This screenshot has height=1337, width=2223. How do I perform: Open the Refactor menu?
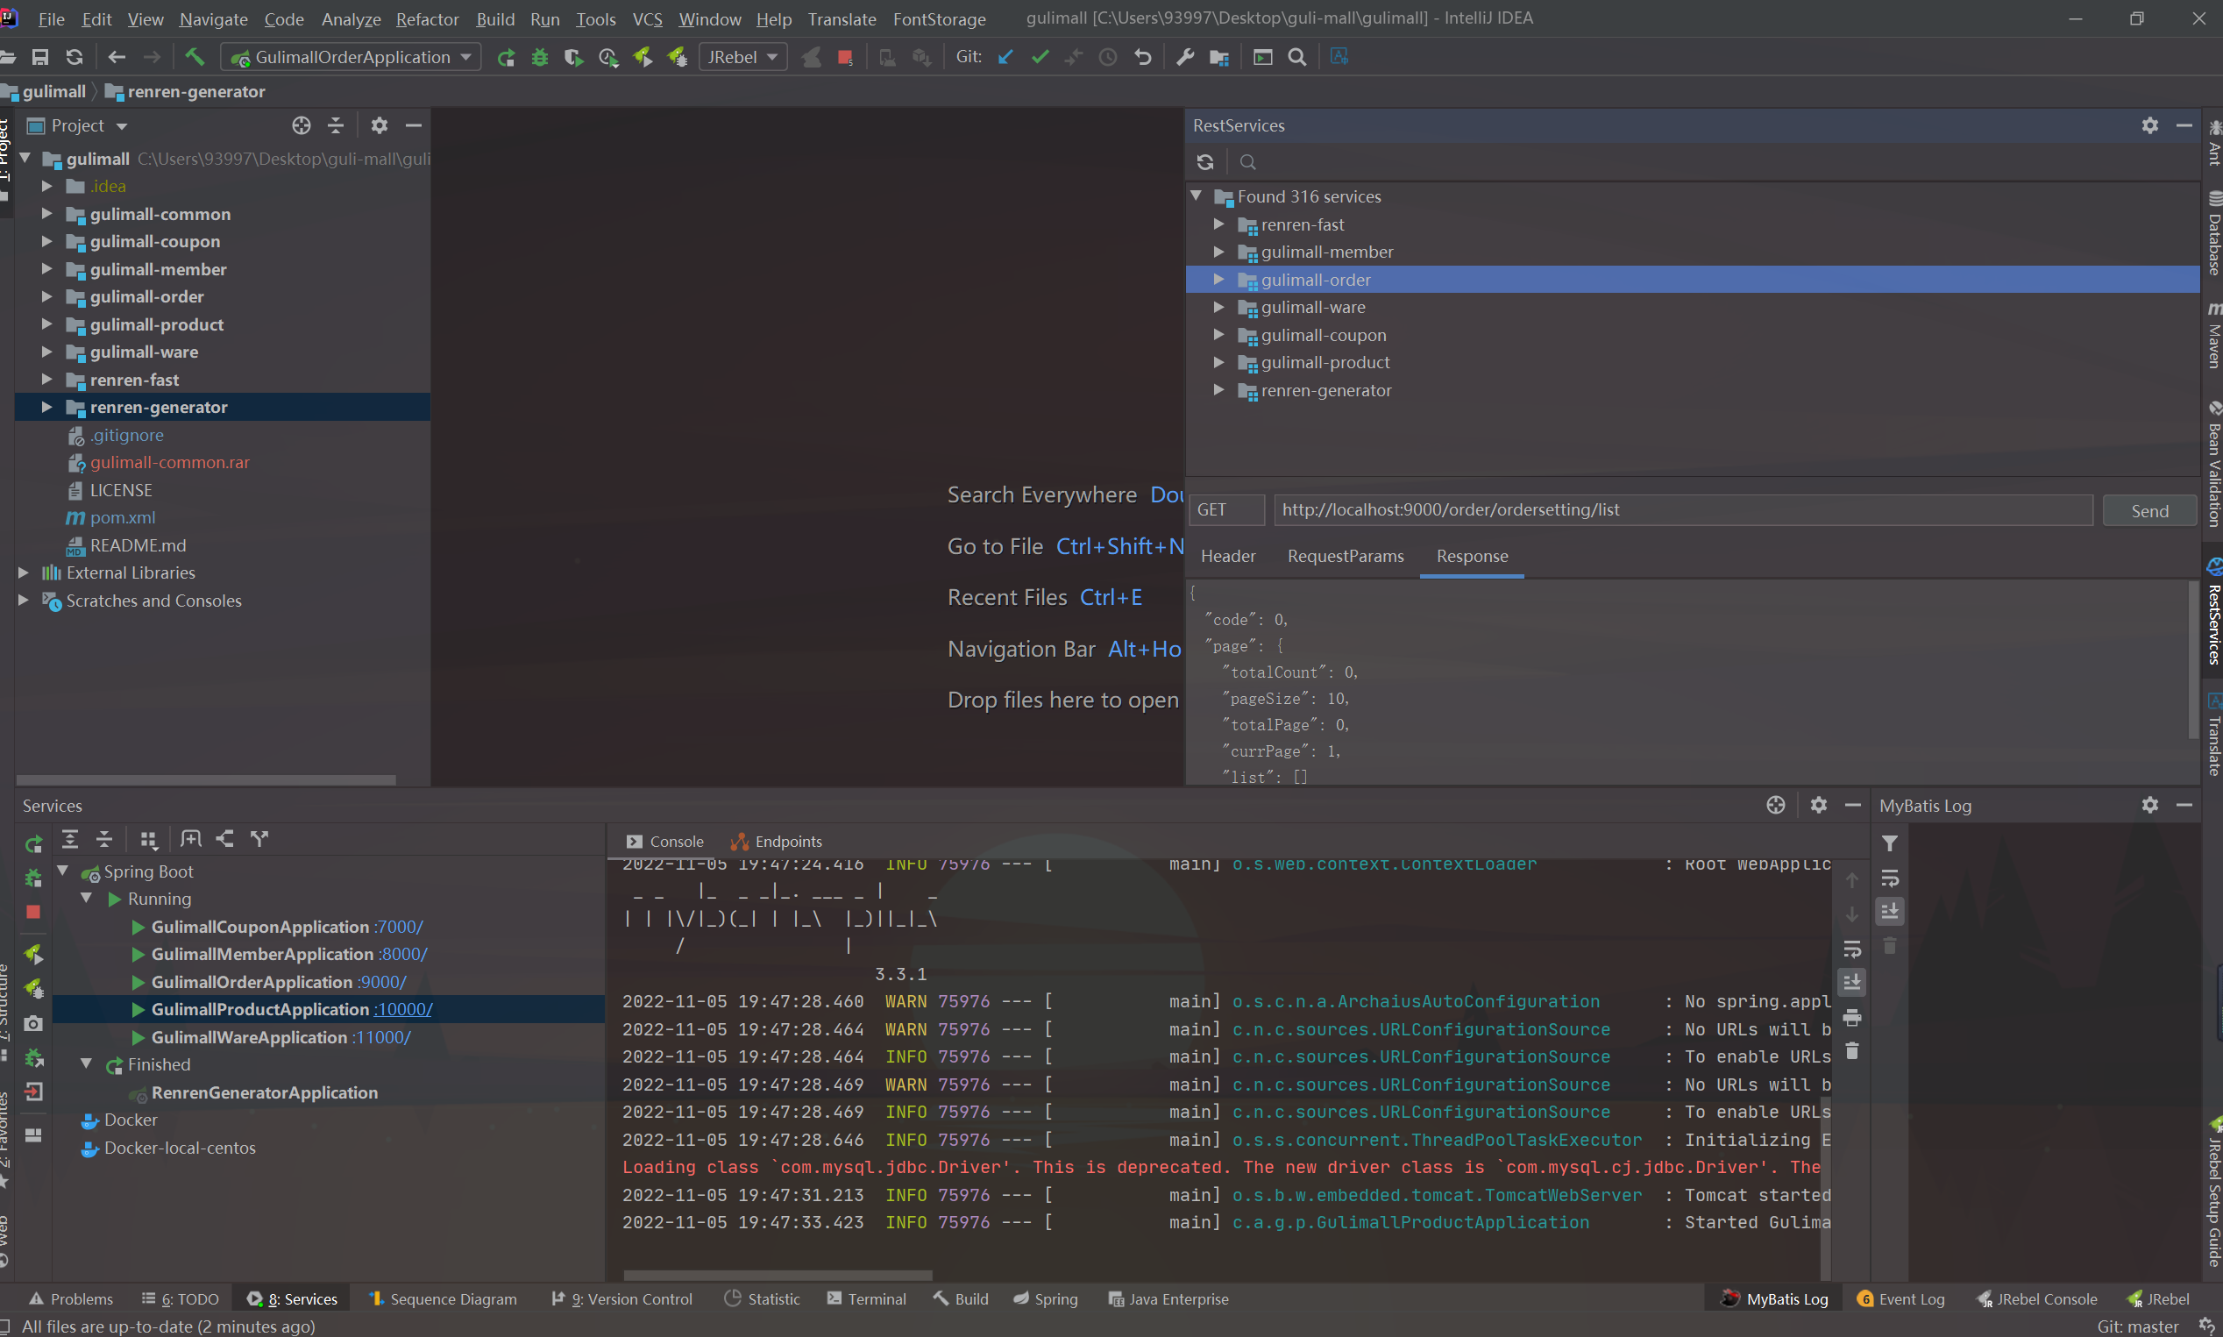427,19
